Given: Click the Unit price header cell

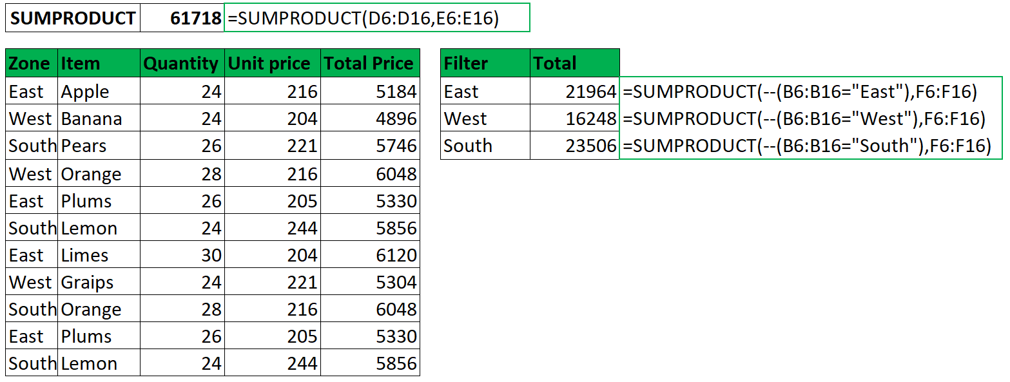Looking at the screenshot, I should pos(271,63).
